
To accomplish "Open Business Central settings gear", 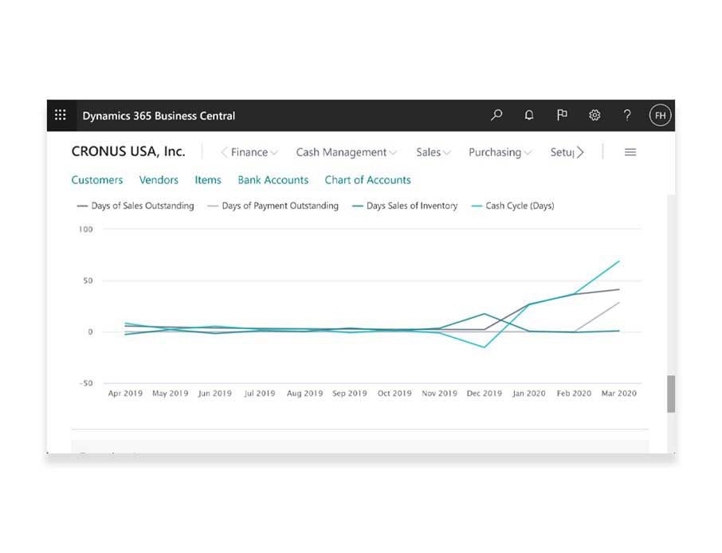I will tap(594, 115).
